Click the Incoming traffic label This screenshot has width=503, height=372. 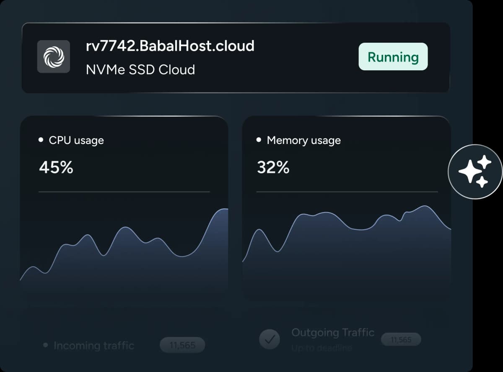point(94,346)
